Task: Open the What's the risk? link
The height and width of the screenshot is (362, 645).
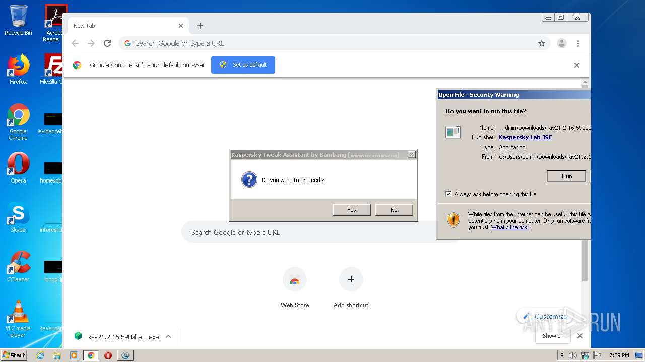Action: pyautogui.click(x=510, y=227)
